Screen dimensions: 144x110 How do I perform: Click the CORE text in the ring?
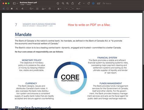tap(70, 77)
